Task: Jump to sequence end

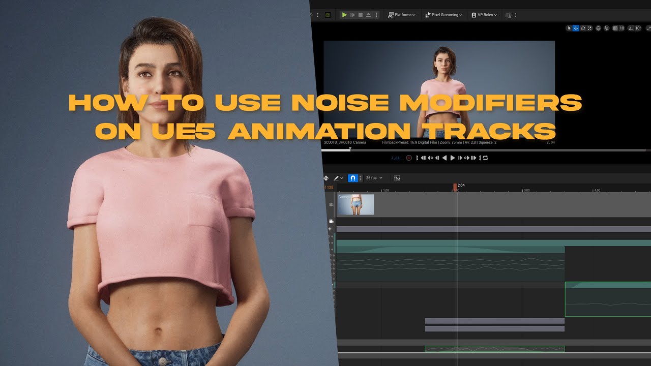Action: pyautogui.click(x=474, y=158)
